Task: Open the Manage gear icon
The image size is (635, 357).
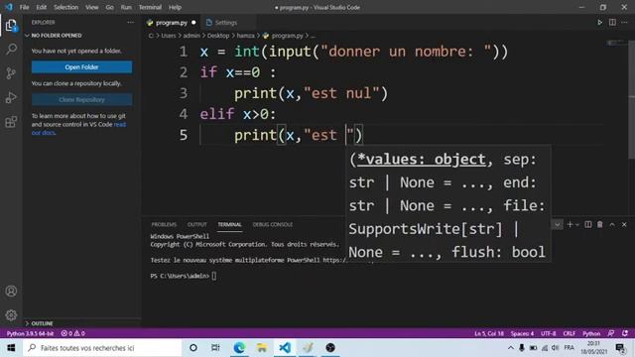Action: pos(11,315)
